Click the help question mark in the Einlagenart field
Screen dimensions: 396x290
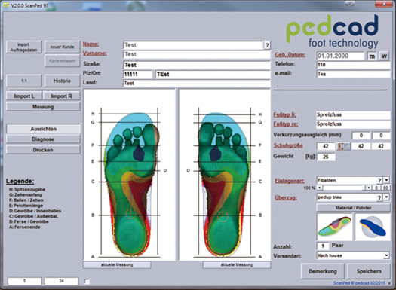tap(379, 180)
